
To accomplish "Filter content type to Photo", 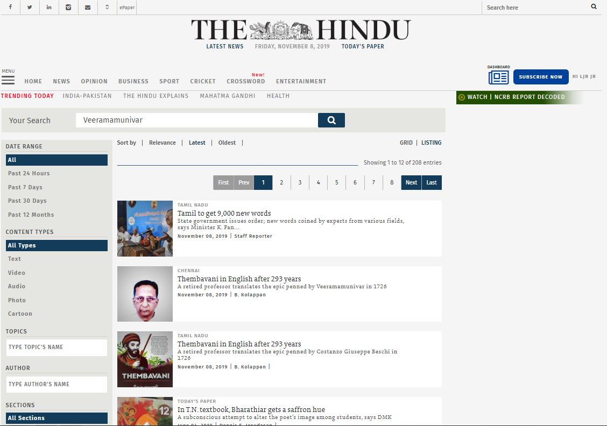I will pos(17,300).
